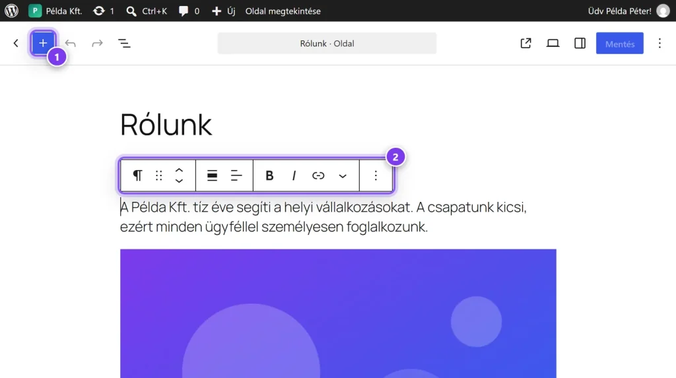
Task: Click the block drag handle
Action: [158, 175]
